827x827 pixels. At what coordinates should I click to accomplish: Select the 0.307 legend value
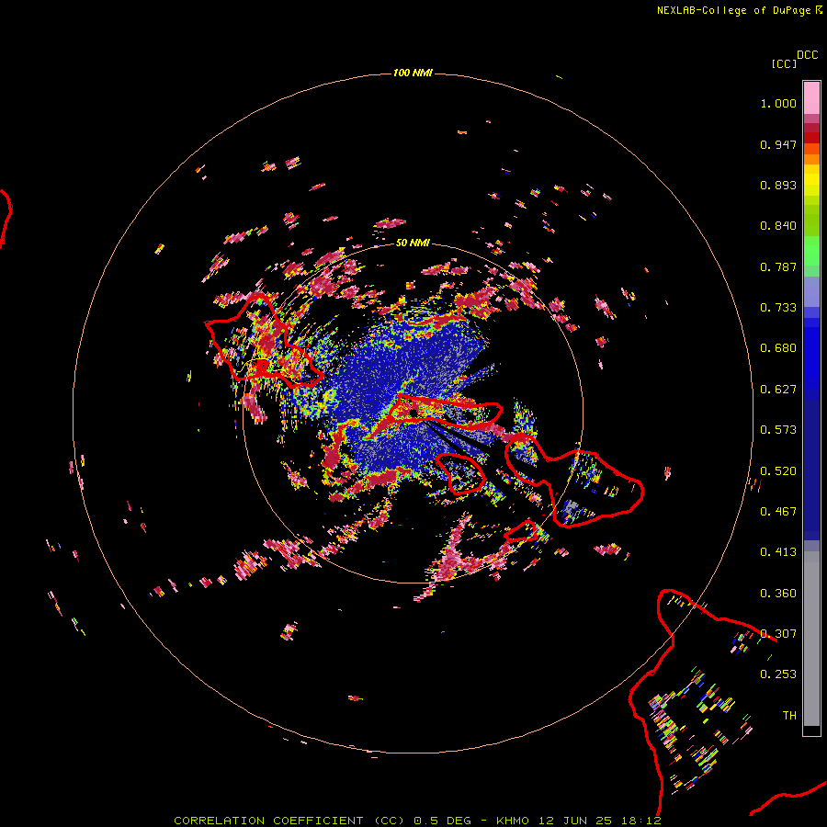[778, 634]
